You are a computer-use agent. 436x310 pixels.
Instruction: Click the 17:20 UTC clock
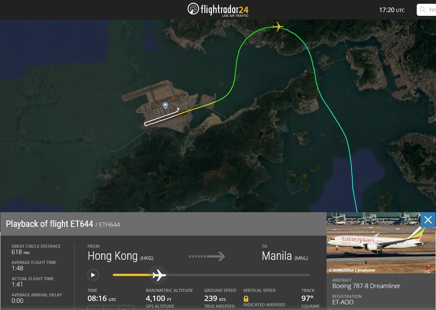click(392, 10)
